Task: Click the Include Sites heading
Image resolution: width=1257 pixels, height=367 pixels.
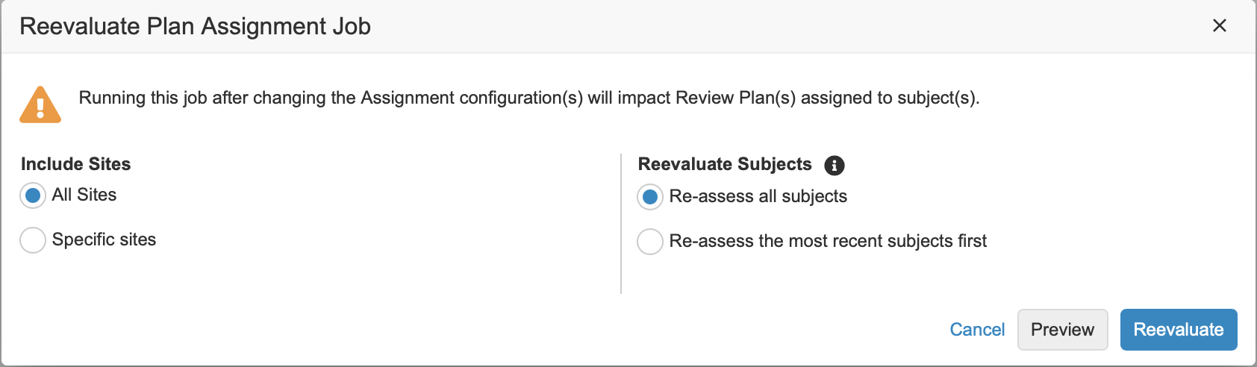Action: (75, 164)
